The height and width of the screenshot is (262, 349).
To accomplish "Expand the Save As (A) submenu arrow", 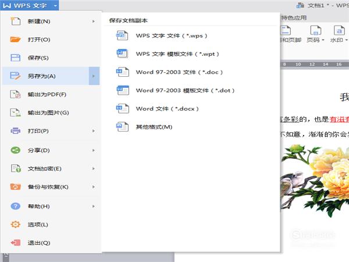I will (x=94, y=76).
